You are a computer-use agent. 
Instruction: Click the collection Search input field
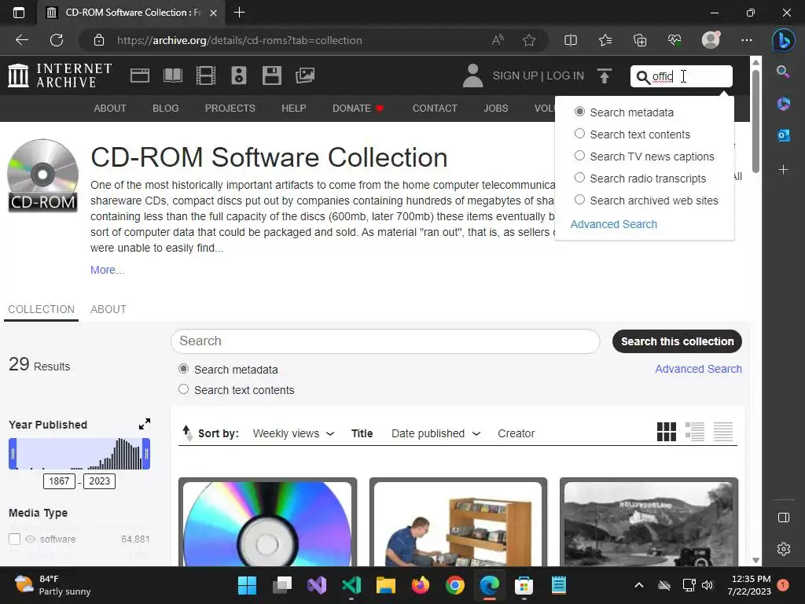pos(385,341)
